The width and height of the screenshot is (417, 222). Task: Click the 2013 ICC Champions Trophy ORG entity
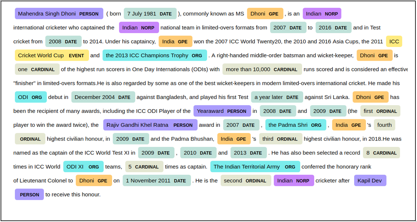pyautogui.click(x=154, y=56)
